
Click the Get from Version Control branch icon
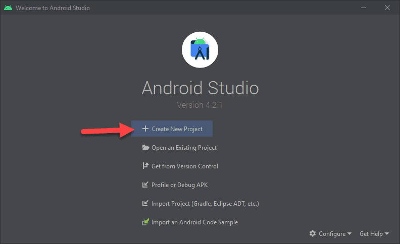click(x=145, y=166)
